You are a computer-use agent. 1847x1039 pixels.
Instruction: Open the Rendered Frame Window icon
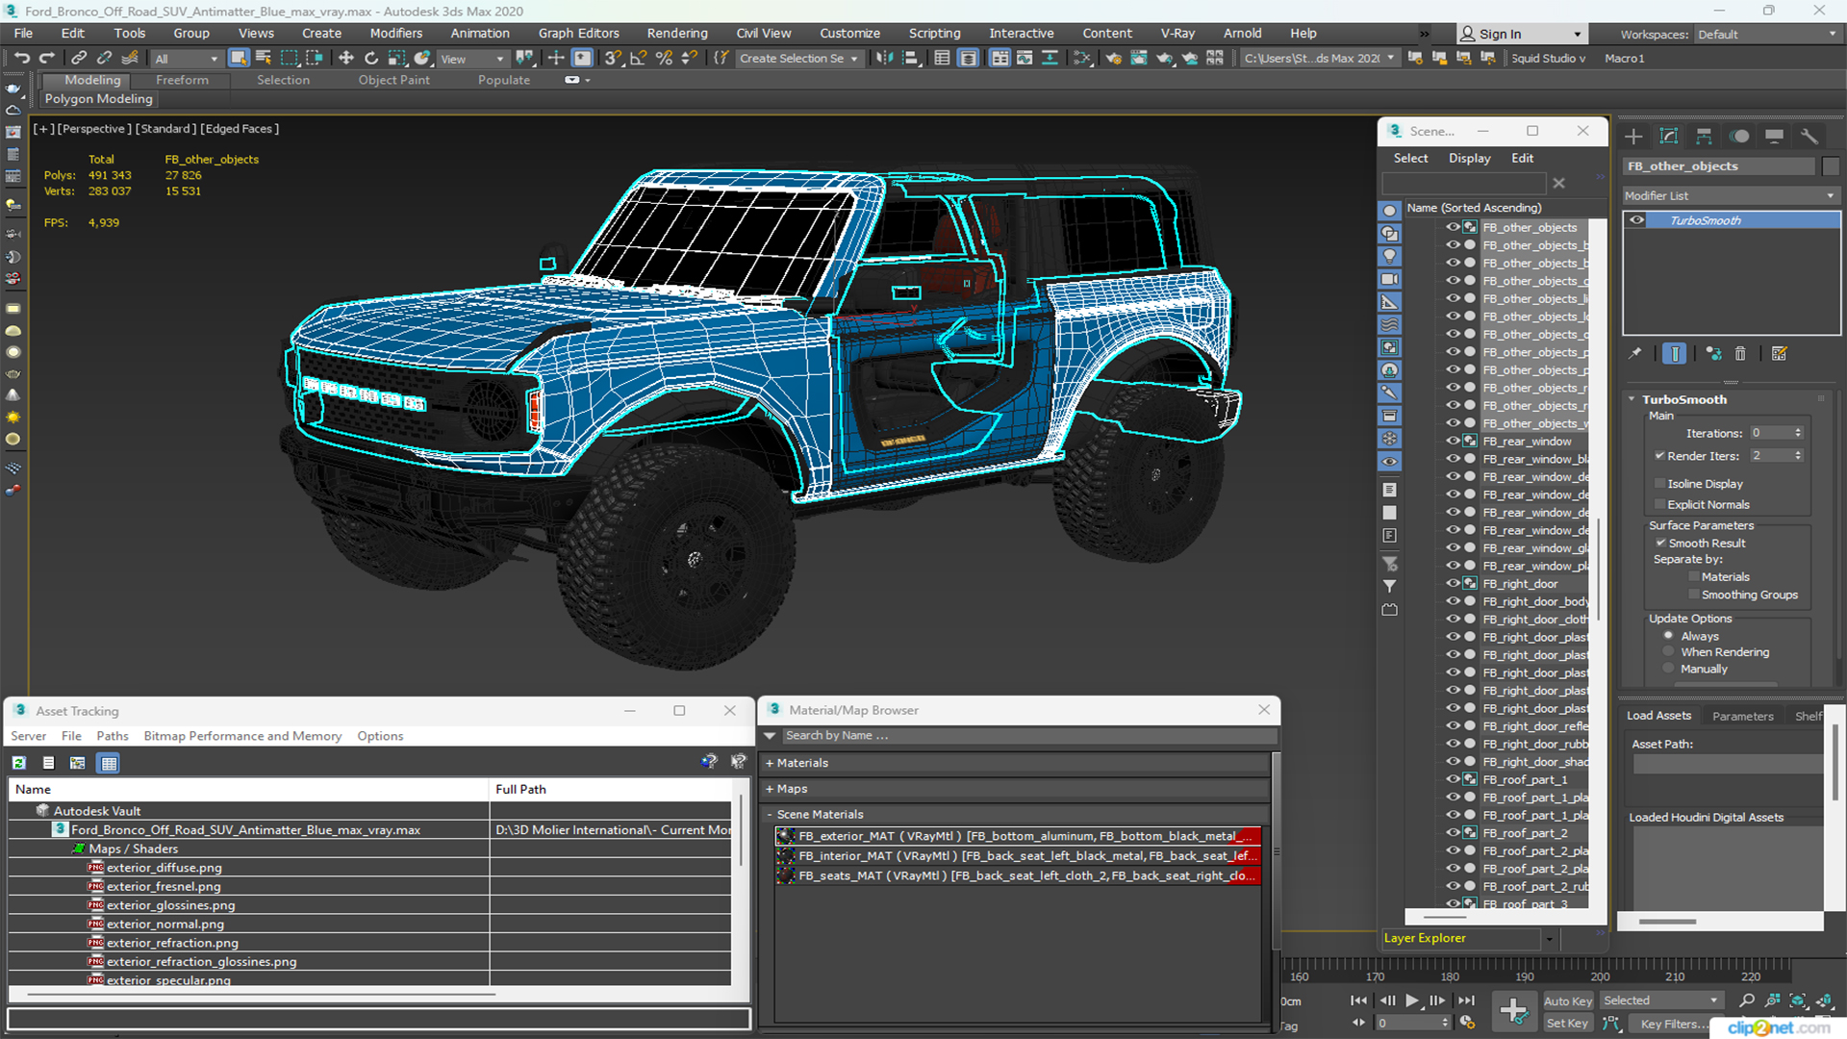pyautogui.click(x=1139, y=59)
